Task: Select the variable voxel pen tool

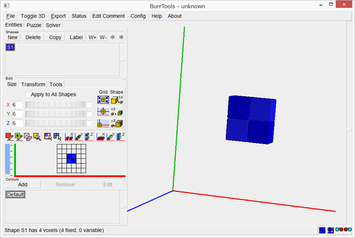Action: click(x=18, y=137)
